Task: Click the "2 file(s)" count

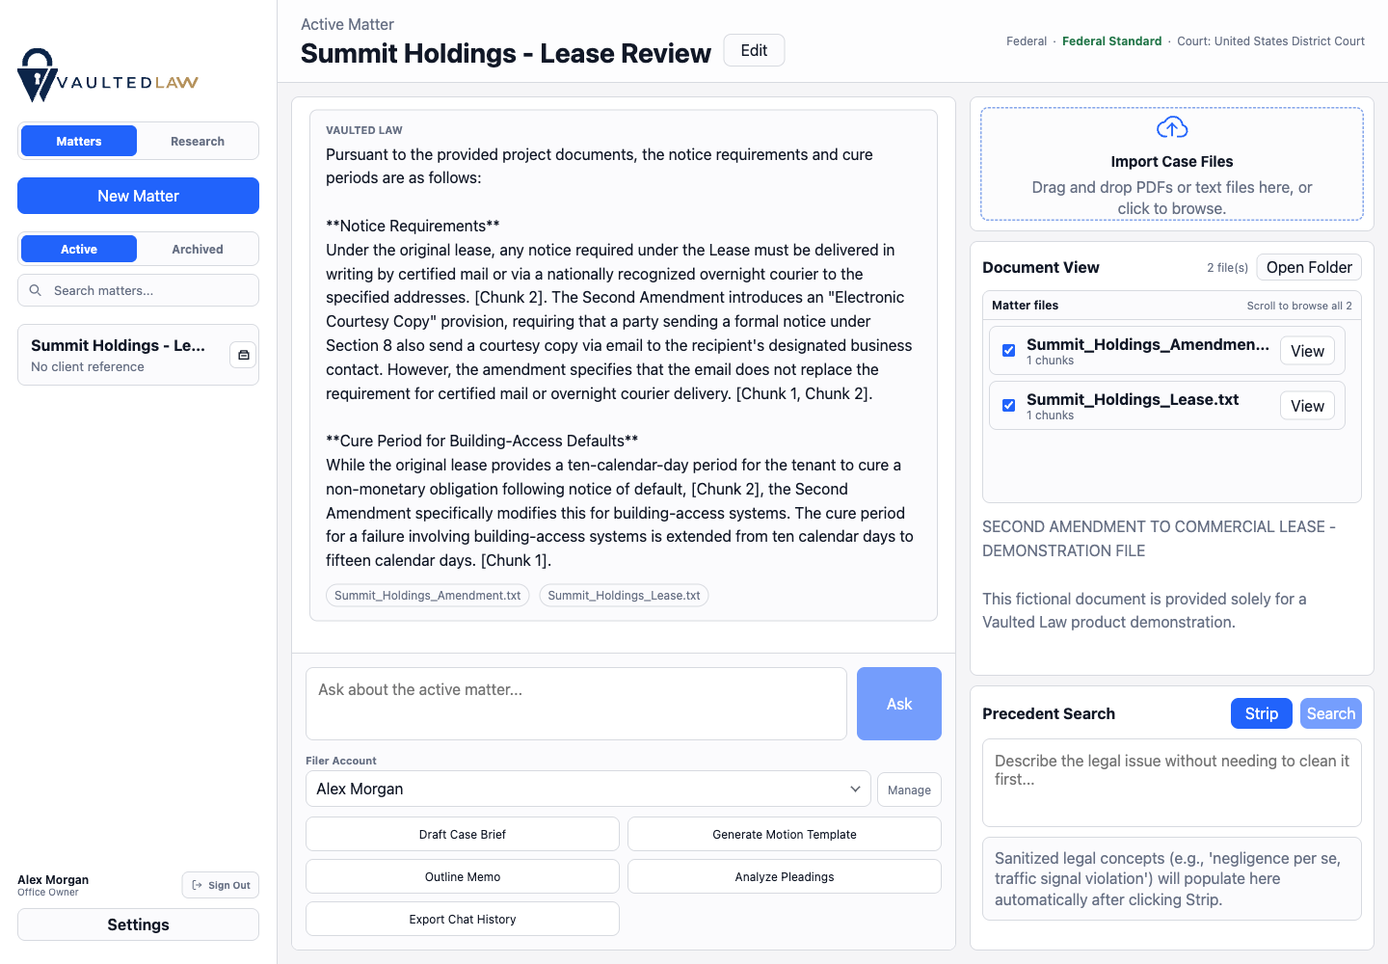Action: click(1227, 268)
